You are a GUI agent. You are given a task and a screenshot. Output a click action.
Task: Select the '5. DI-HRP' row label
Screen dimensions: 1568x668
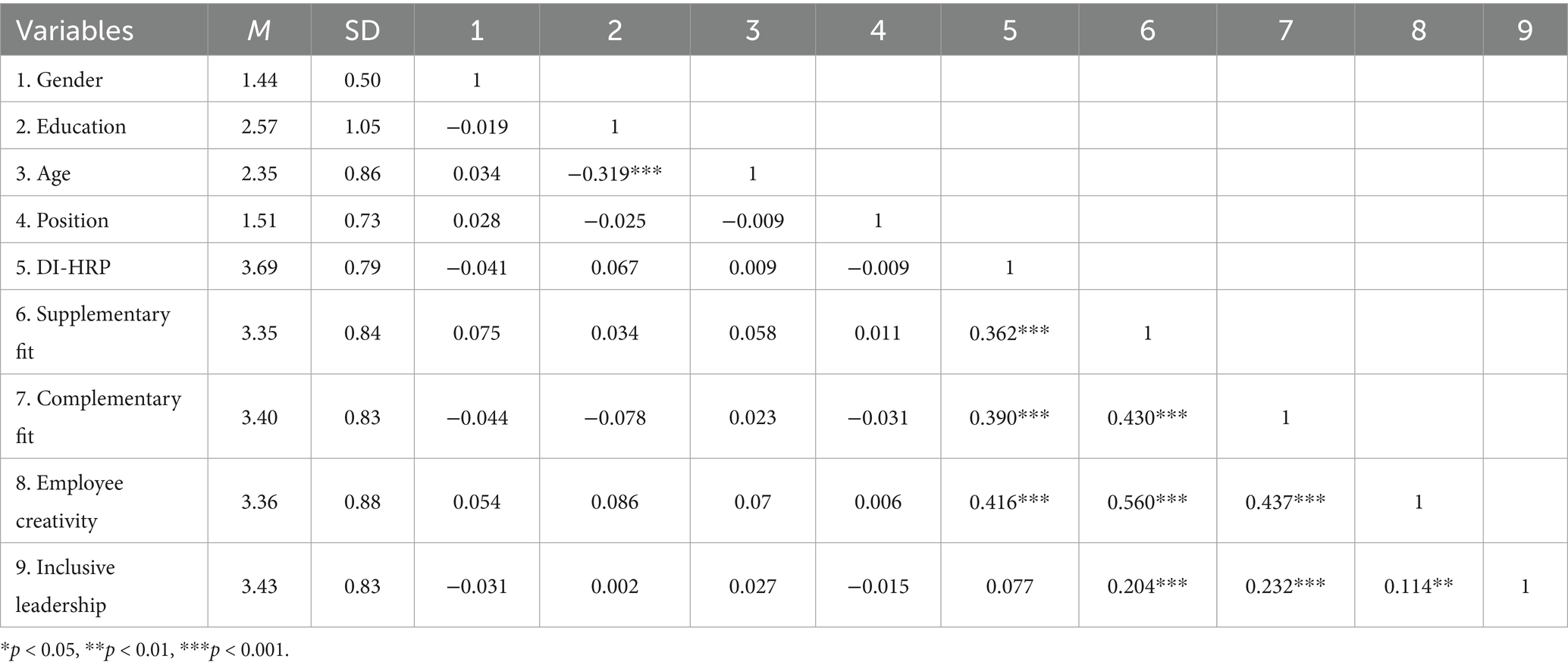63,267
